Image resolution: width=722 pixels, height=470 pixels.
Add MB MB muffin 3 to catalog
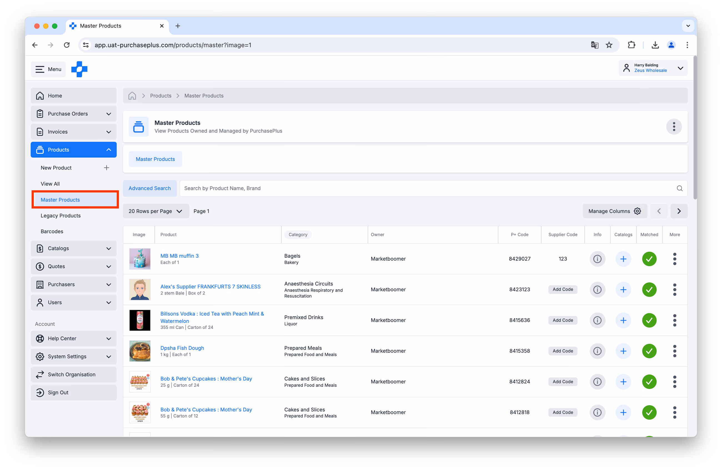point(623,259)
